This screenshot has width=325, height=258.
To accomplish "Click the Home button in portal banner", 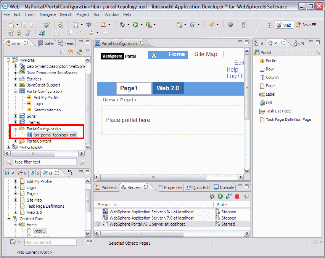I will 168,54.
